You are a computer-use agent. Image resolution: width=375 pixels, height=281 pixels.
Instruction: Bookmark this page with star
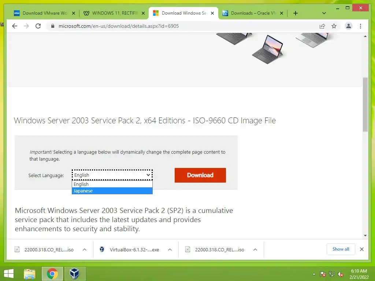[334, 26]
